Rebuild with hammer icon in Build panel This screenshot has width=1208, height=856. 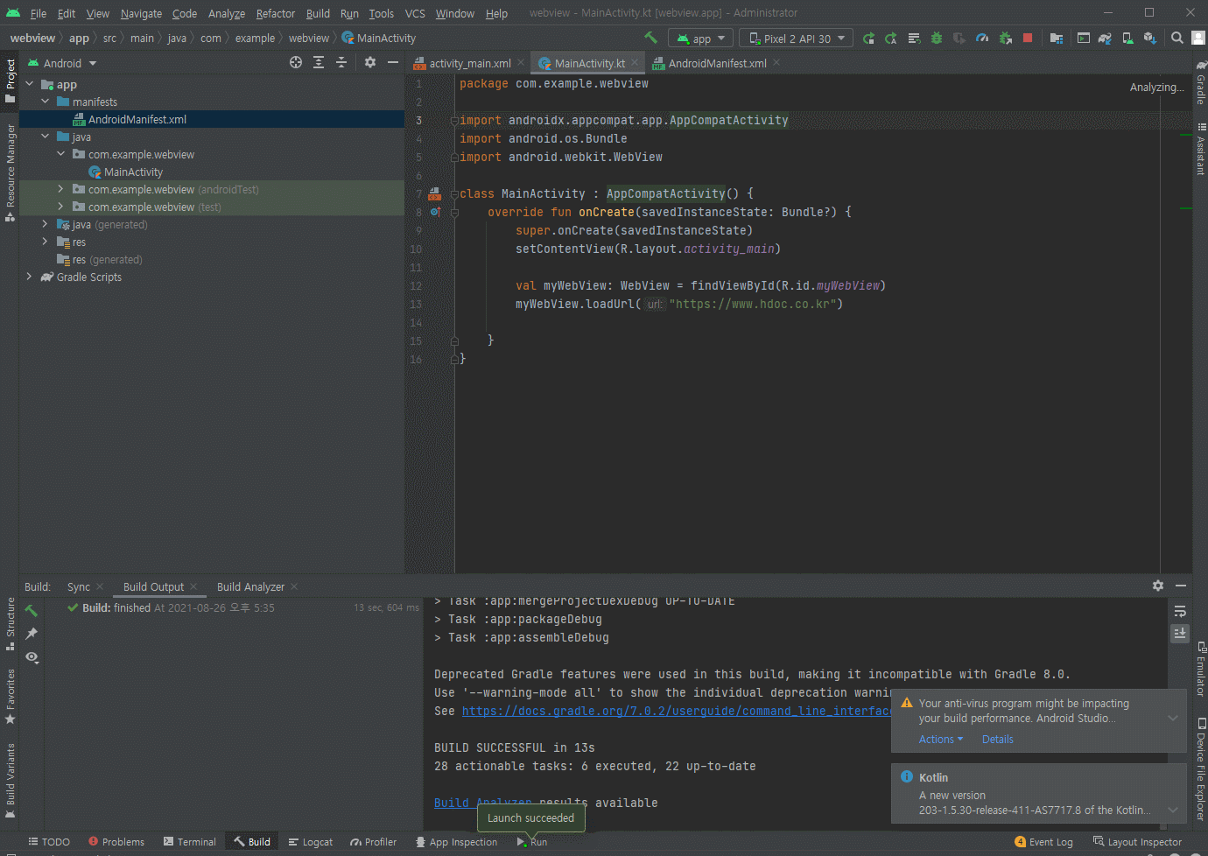[x=32, y=611]
